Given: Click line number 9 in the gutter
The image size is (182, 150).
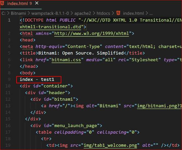Looking at the screenshot, I should point(9,79).
